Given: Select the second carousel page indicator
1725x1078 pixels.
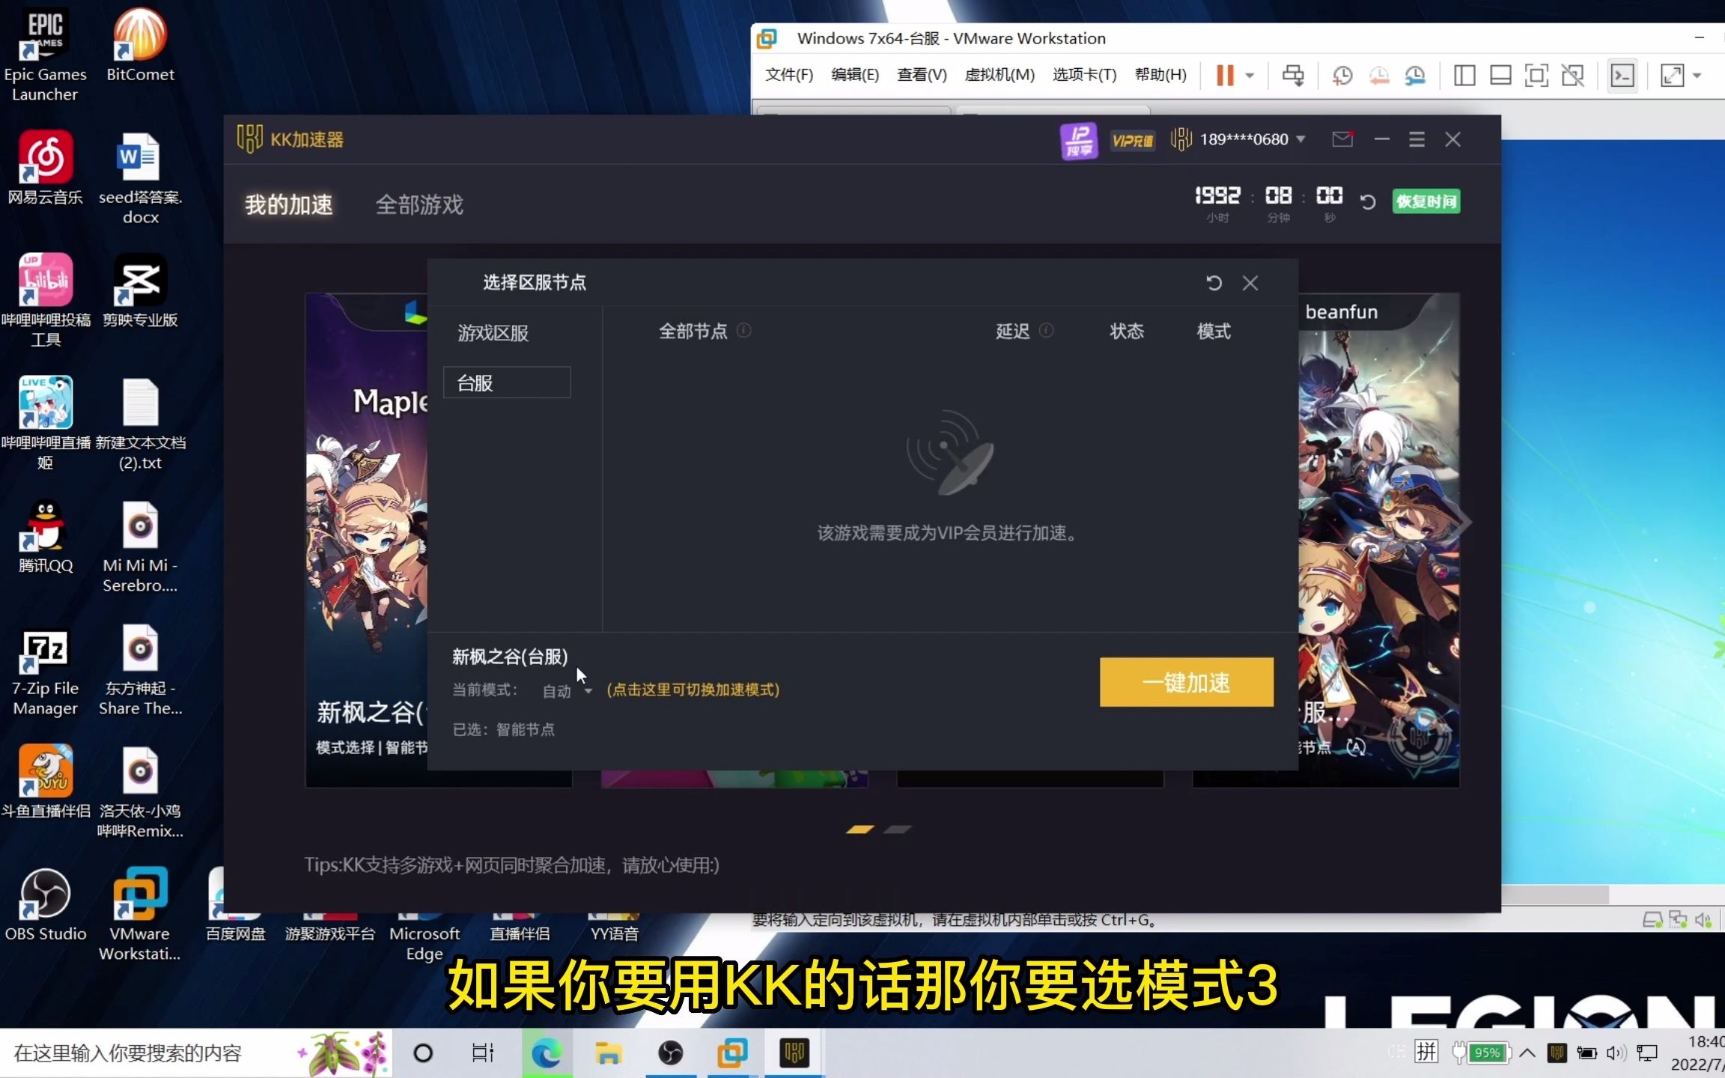Looking at the screenshot, I should pos(897,829).
